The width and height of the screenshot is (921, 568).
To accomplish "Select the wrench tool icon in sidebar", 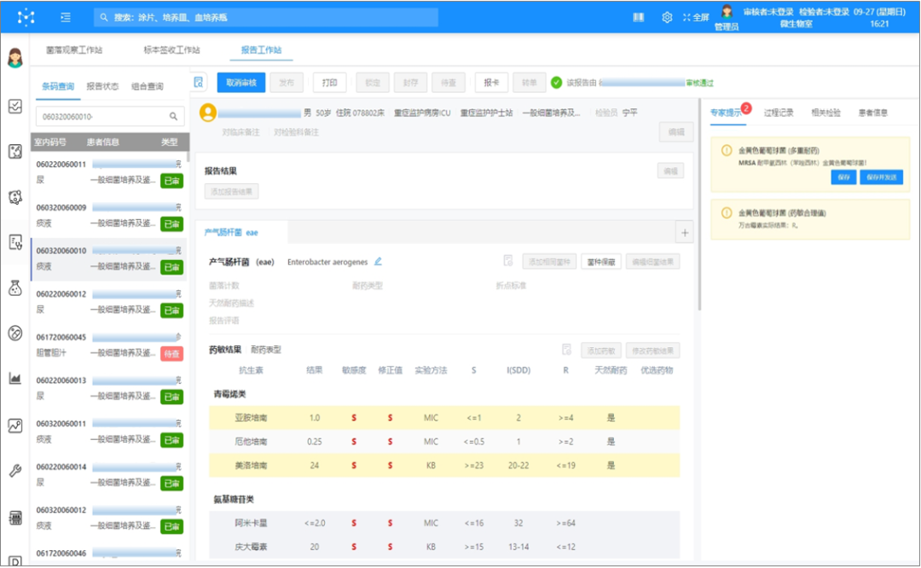I will click(x=15, y=469).
